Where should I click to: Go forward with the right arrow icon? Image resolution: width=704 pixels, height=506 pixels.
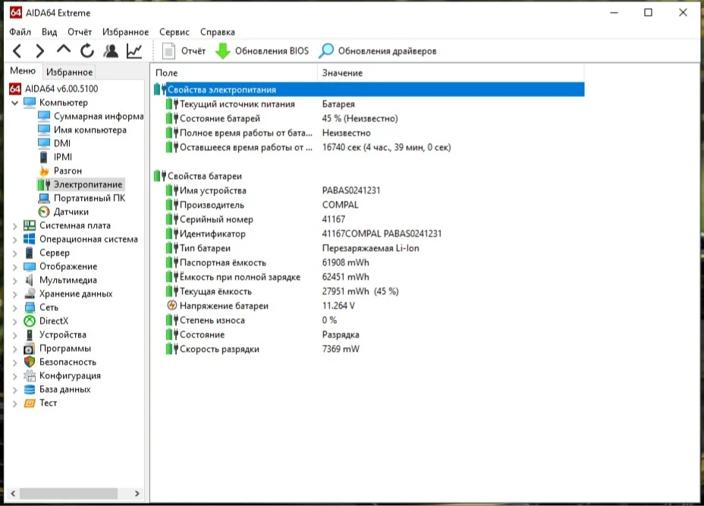[x=40, y=51]
